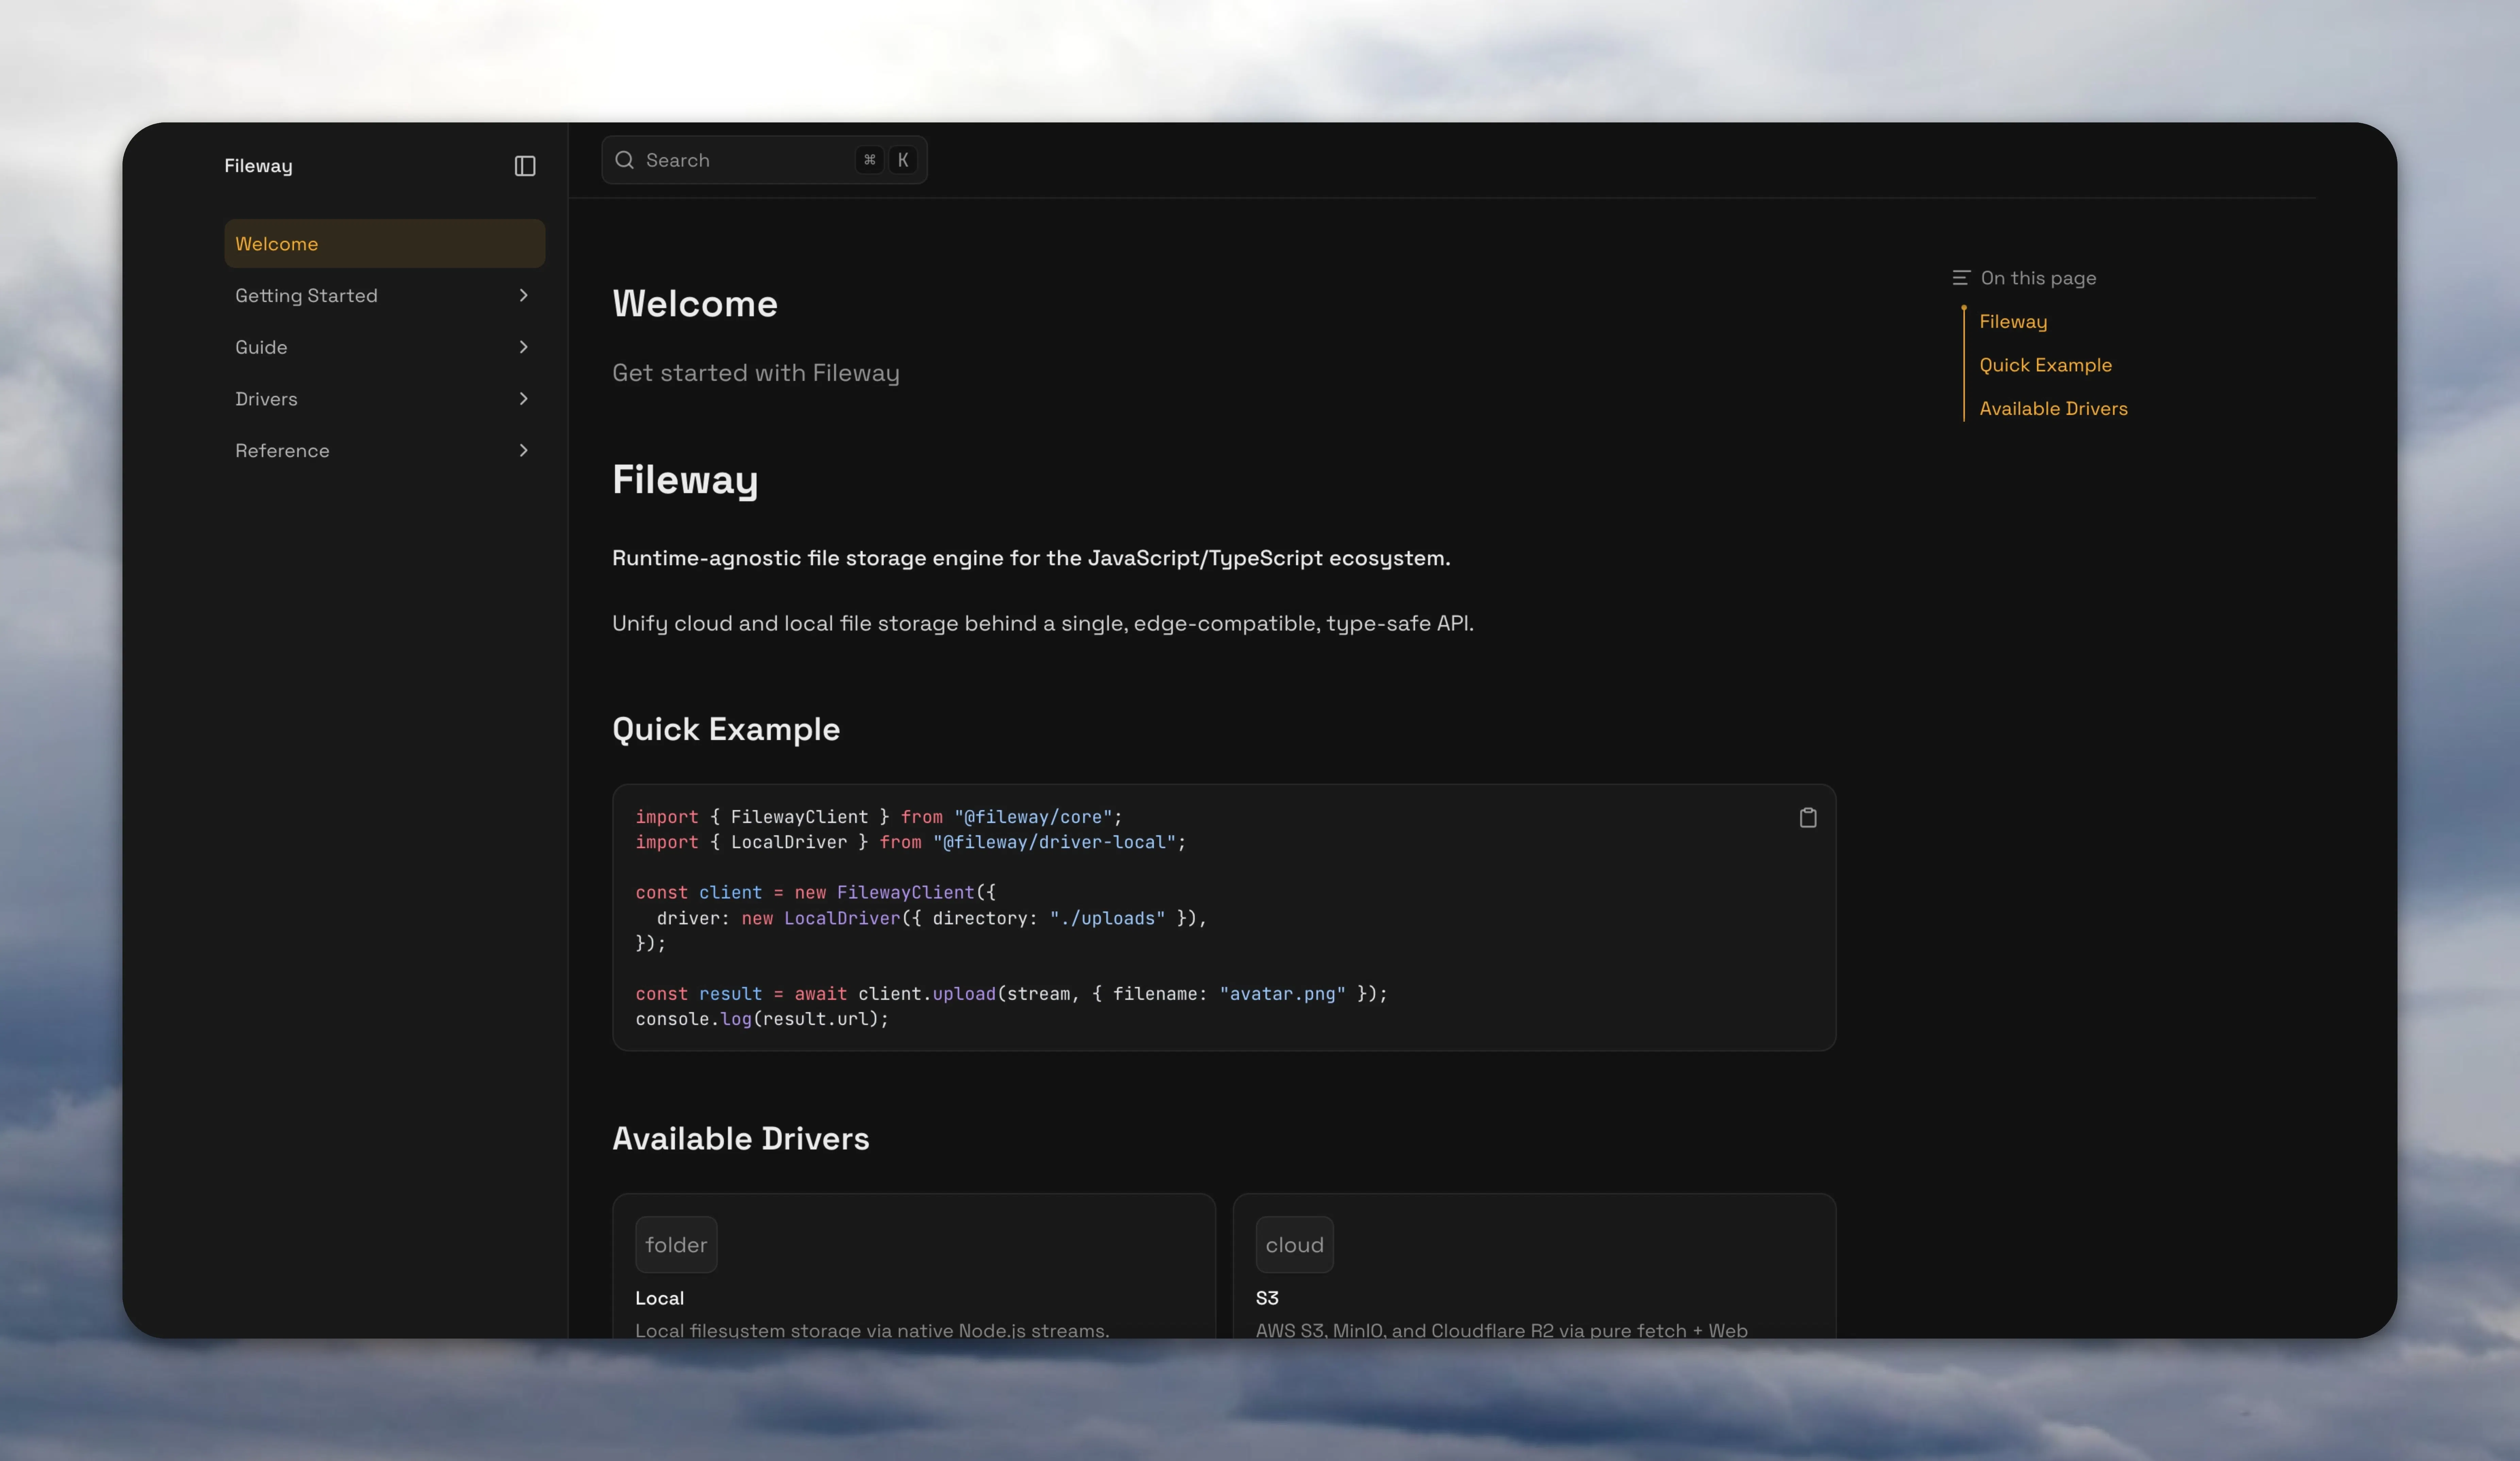Click the cloud badge on S3 card
2520x1461 pixels.
(1295, 1245)
